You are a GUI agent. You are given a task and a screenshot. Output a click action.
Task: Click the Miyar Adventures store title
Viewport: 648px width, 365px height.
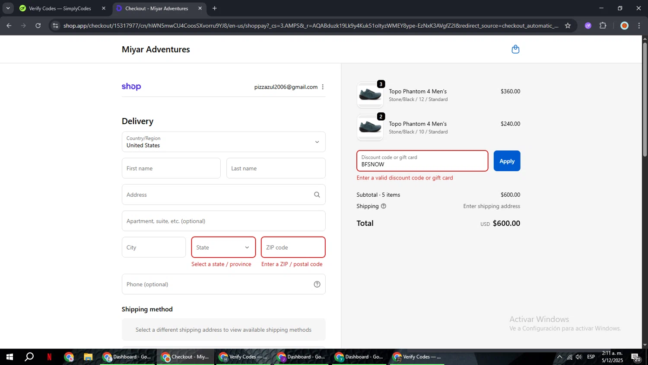[x=156, y=49]
